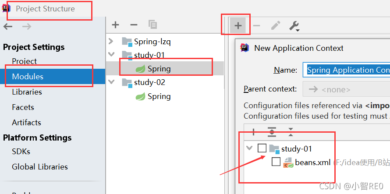
Task: Select beans.xml file name text
Action: [x=312, y=162]
